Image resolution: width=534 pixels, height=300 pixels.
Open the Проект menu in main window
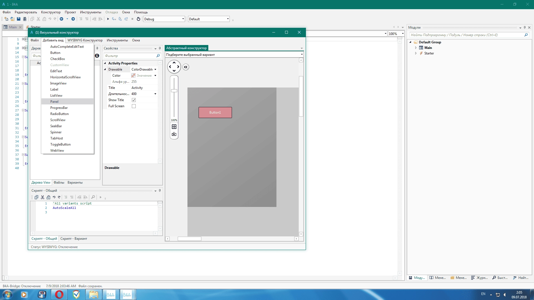pos(70,12)
